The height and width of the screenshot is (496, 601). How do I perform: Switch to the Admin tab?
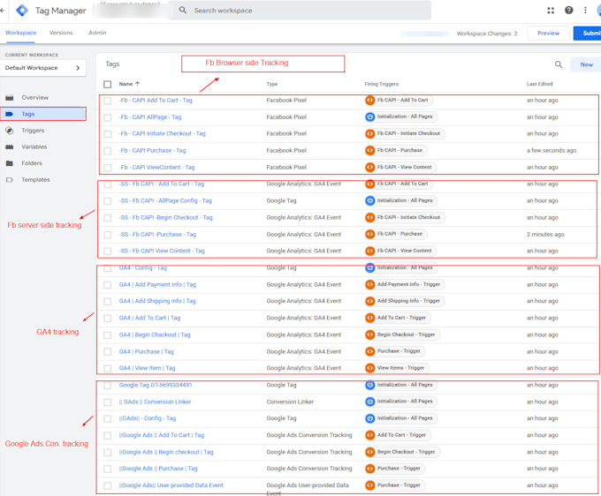97,33
